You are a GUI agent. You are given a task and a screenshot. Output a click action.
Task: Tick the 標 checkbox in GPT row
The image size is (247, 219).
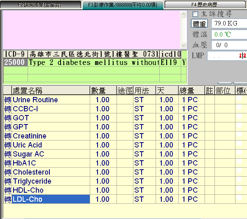(239, 126)
